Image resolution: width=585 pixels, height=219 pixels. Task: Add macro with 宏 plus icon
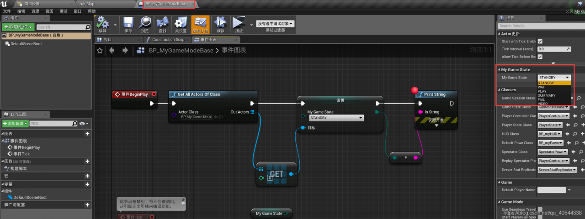tap(87, 176)
